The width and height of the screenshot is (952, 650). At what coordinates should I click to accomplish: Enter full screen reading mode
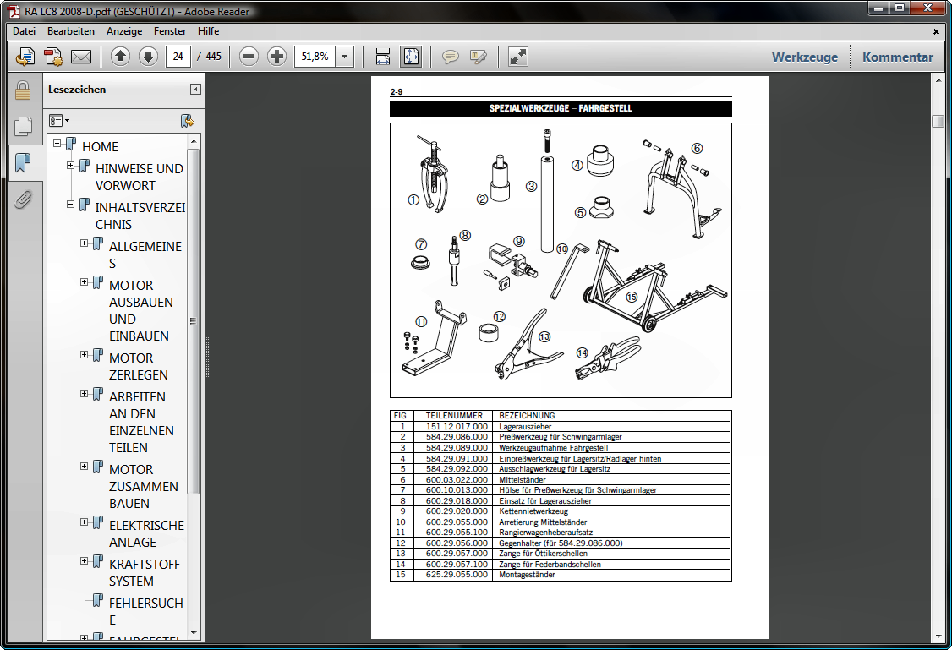517,57
